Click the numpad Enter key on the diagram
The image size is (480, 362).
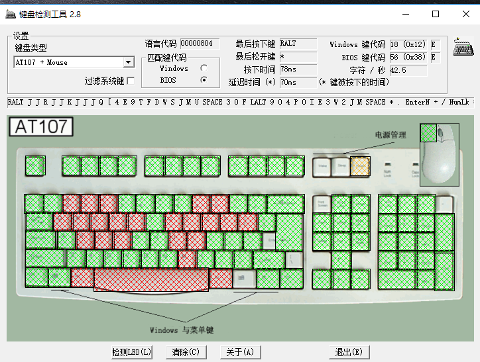(444, 271)
